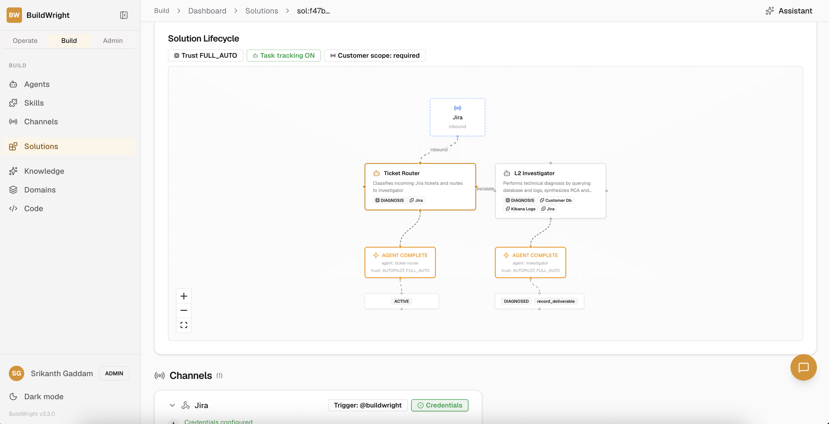Screen dimensions: 829x424
Task: Fit the lifecycle graph to view
Action: 184,325
